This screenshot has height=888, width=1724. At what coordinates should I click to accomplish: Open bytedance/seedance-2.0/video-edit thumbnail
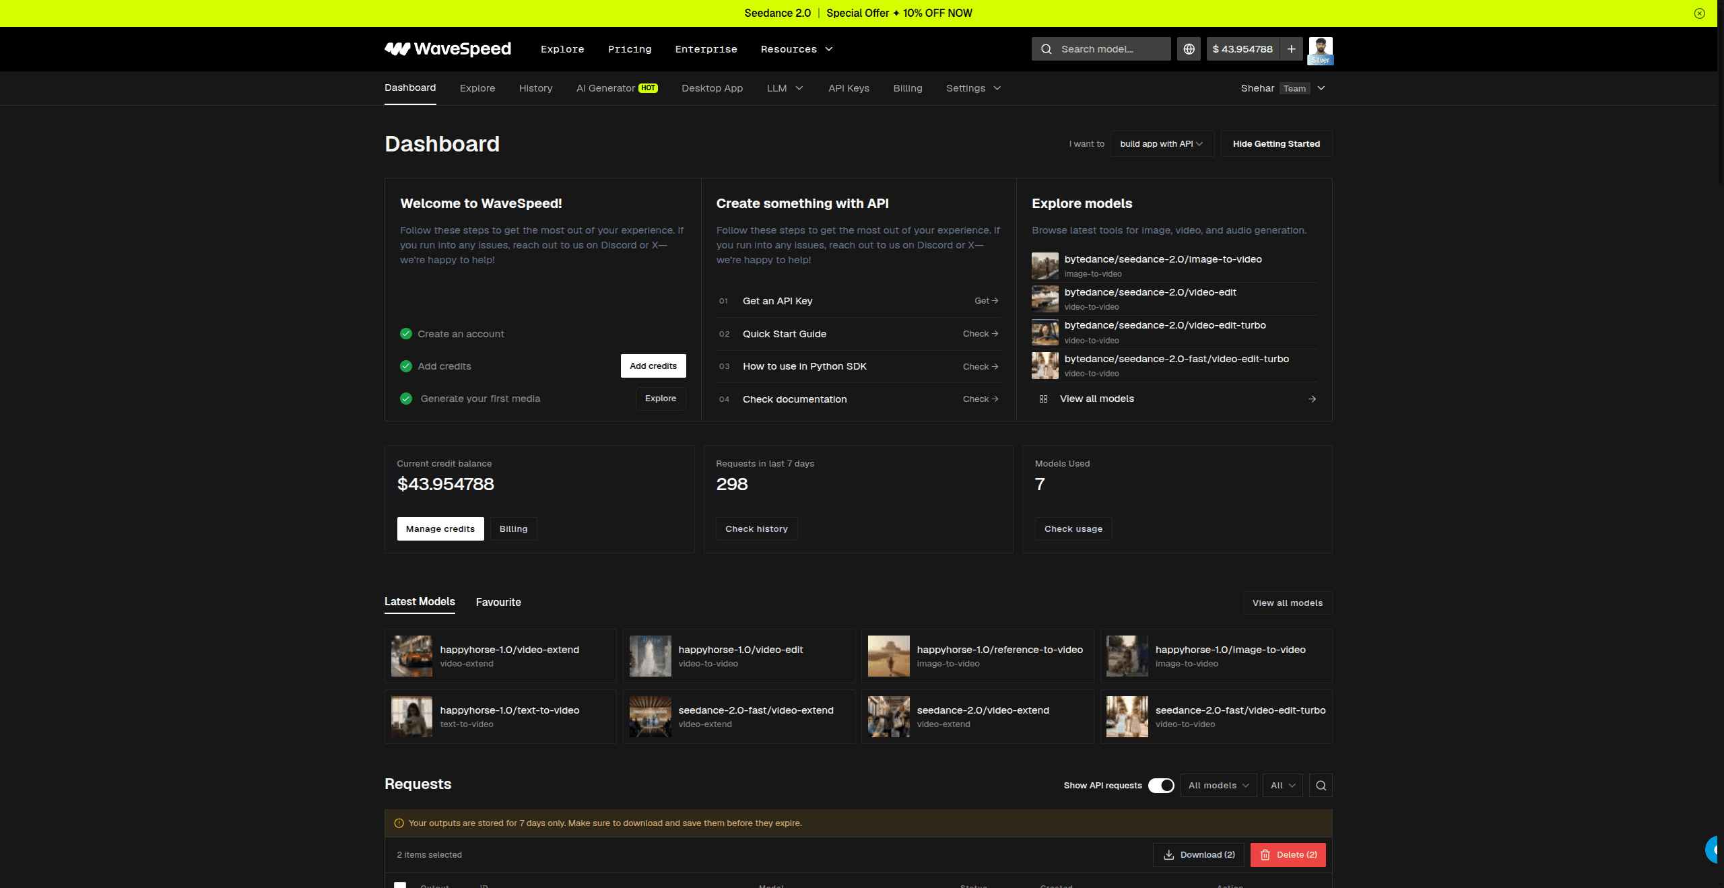(x=1045, y=299)
